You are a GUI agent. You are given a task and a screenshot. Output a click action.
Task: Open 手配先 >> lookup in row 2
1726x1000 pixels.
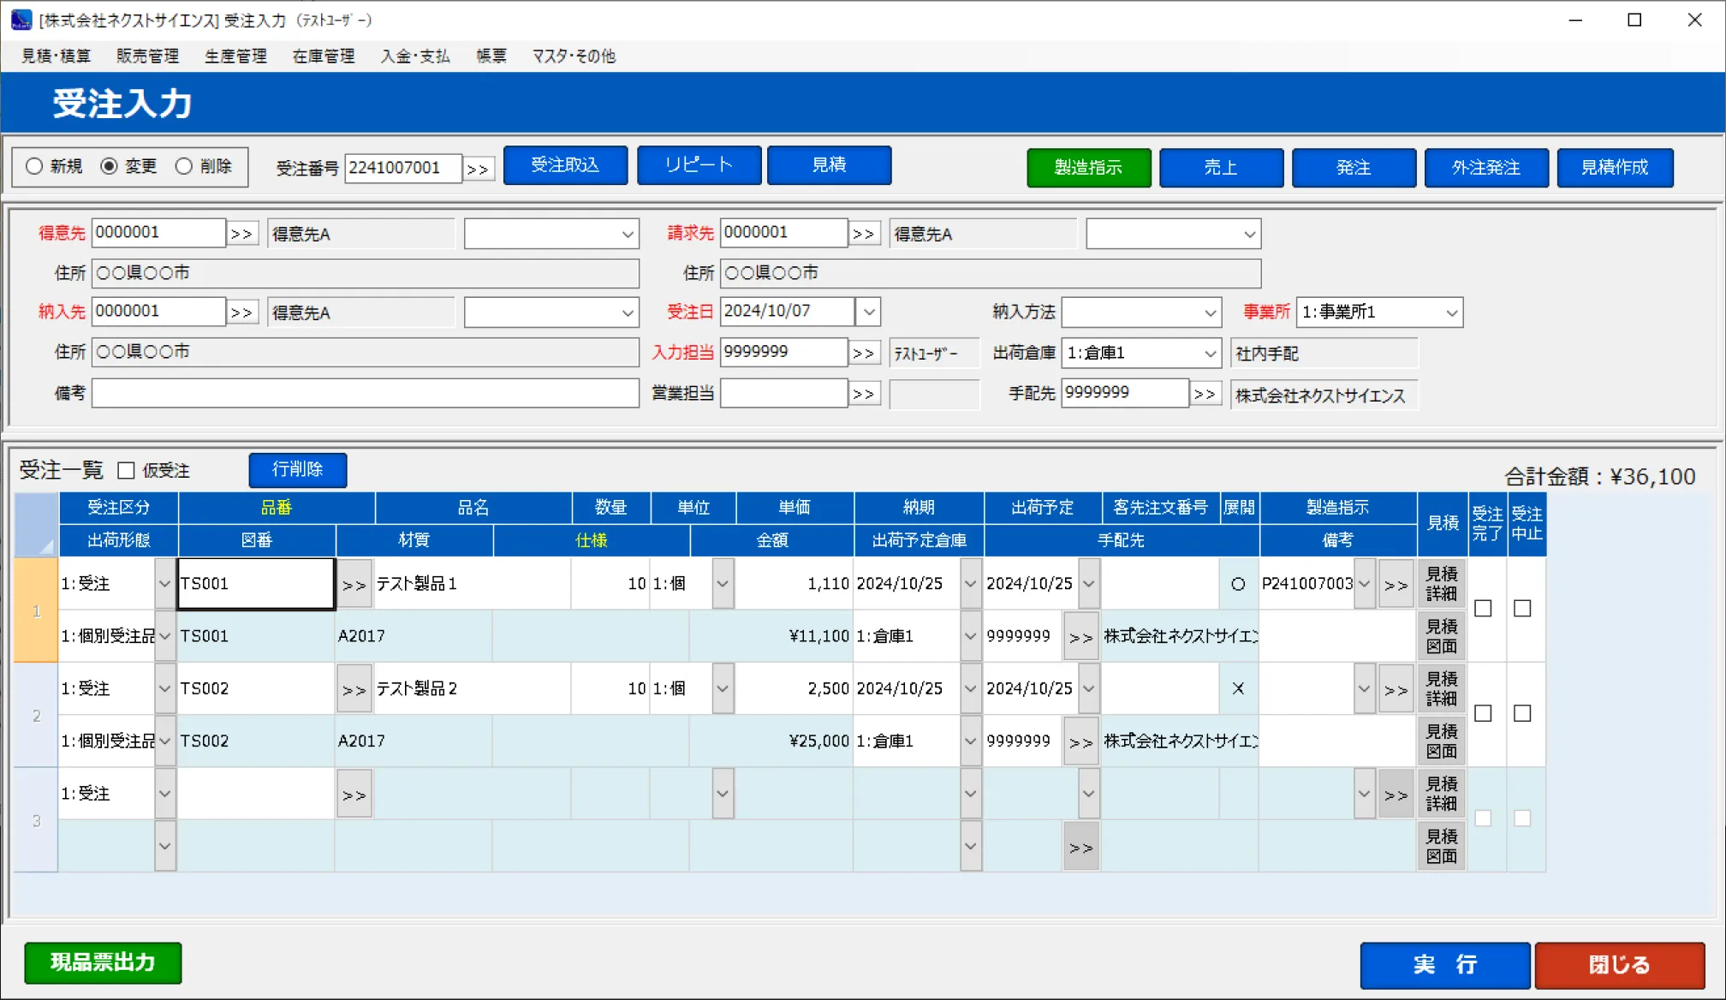click(1081, 741)
